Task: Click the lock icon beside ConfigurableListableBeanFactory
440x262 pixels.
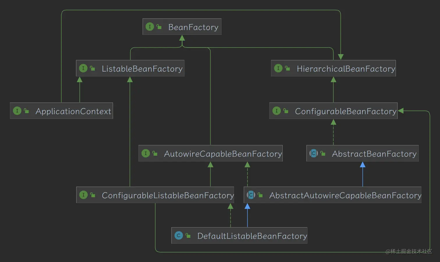Action: (x=93, y=195)
